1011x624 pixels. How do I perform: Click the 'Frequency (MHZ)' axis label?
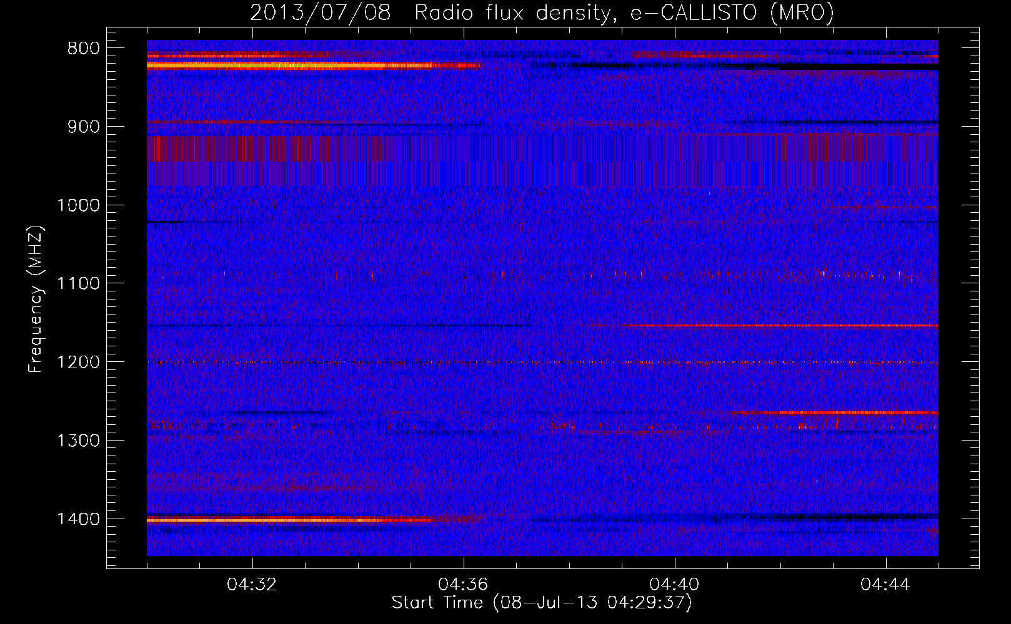[36, 300]
